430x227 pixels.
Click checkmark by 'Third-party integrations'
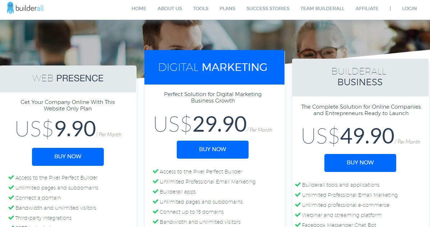click(11, 218)
